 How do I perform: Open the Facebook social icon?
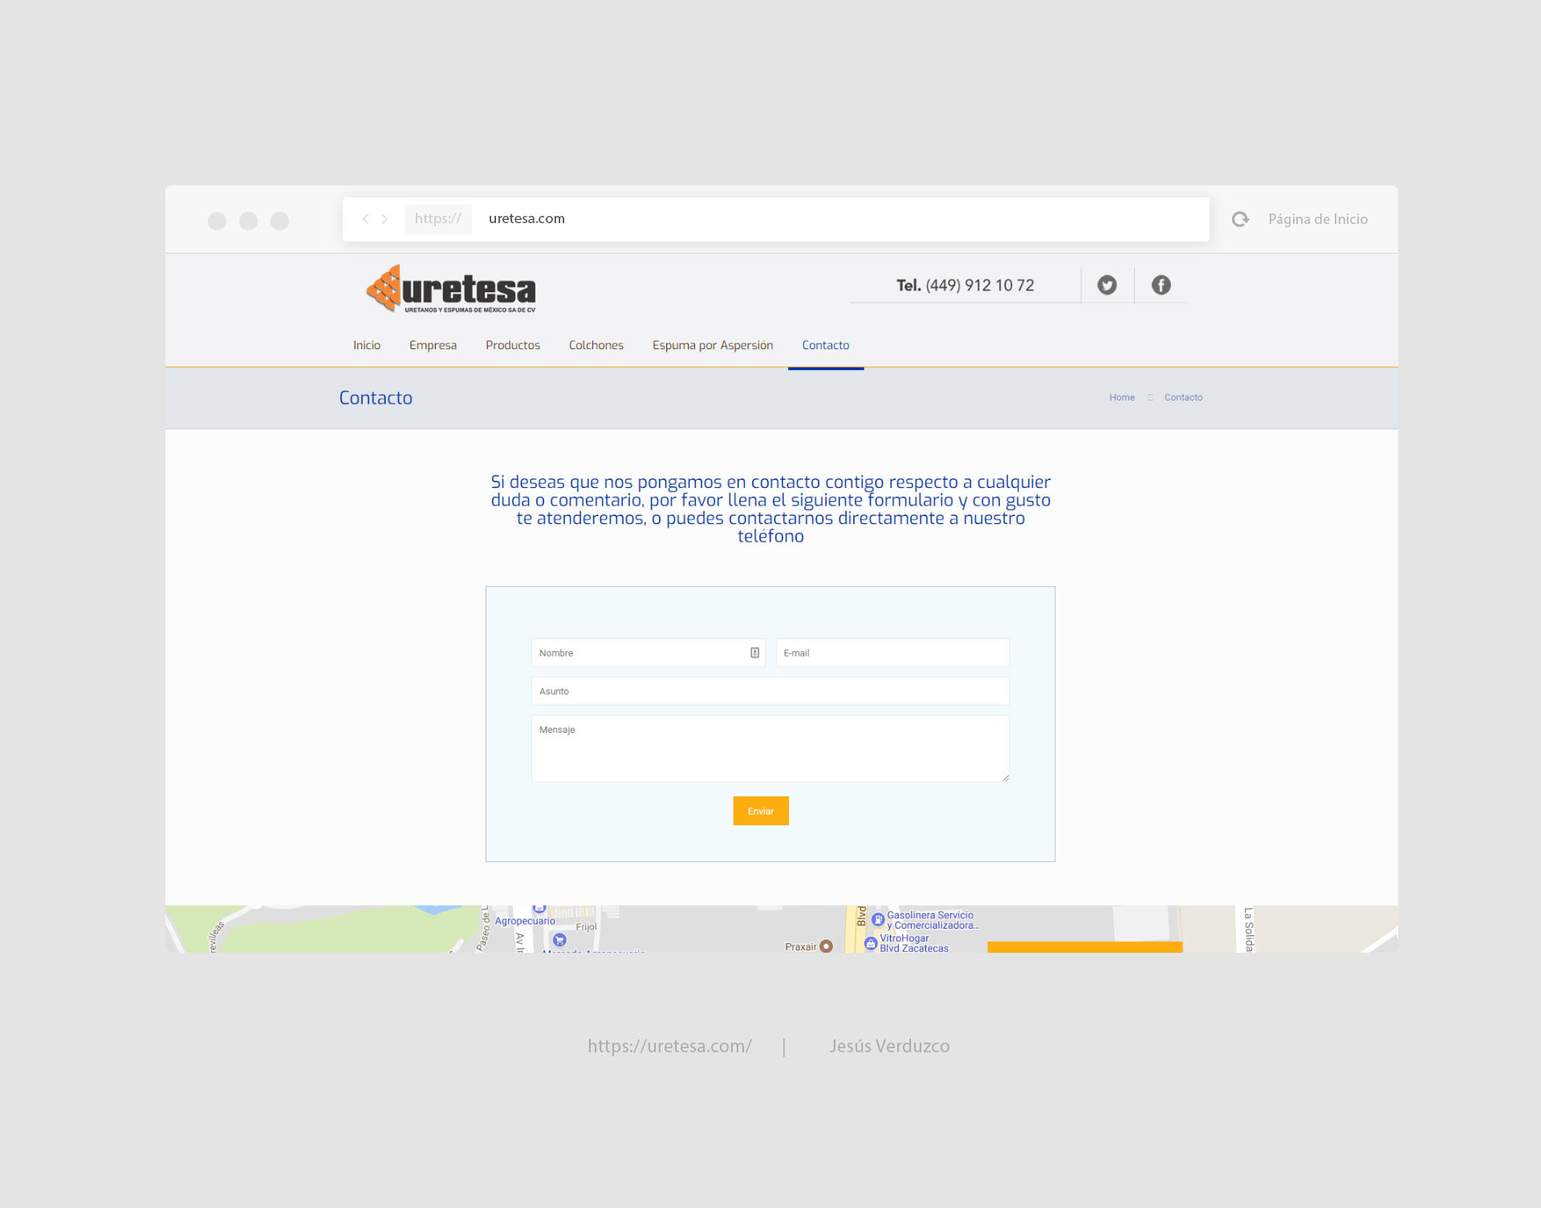(x=1161, y=285)
